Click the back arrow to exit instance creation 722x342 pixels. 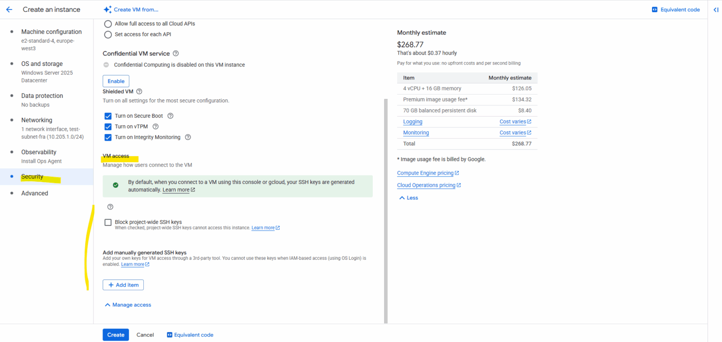[x=9, y=9]
